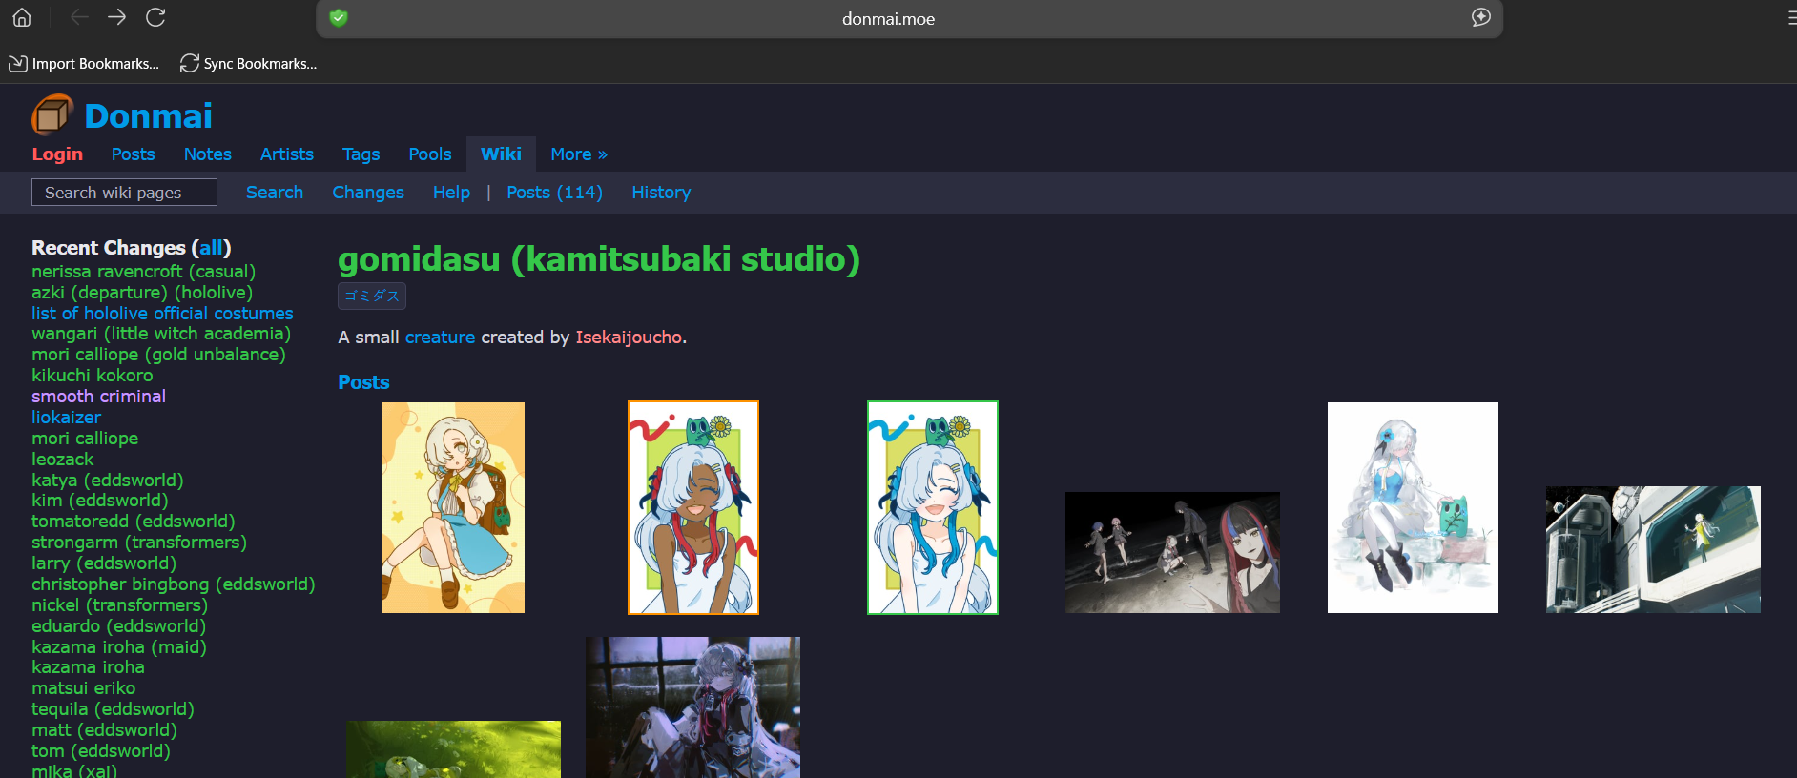Click the Search wiki pages field

(x=124, y=193)
